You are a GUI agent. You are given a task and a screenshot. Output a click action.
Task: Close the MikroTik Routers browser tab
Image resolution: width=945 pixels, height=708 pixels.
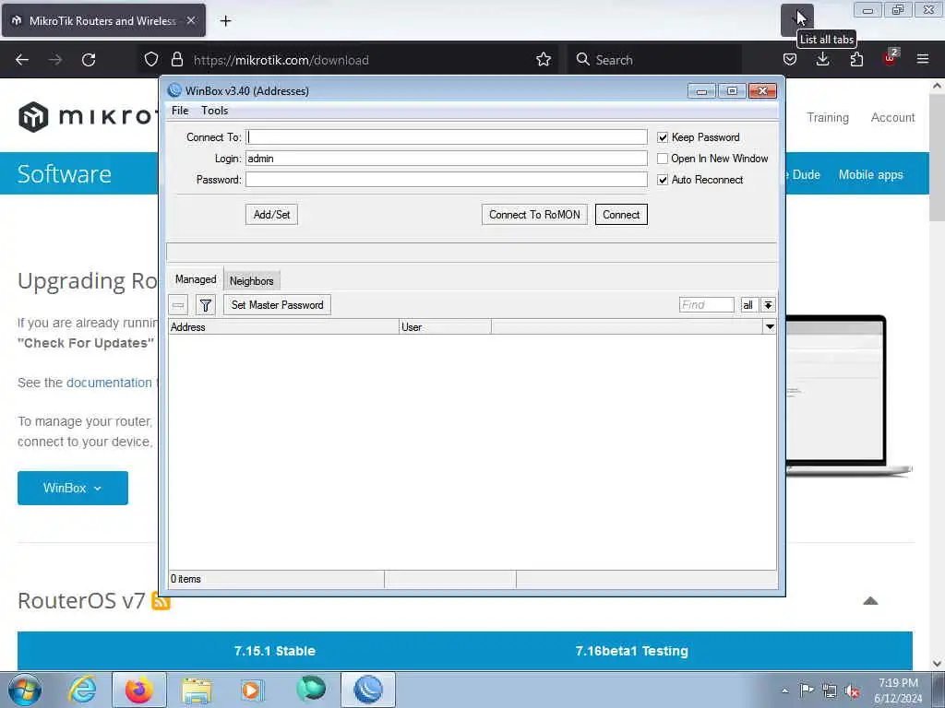190,20
